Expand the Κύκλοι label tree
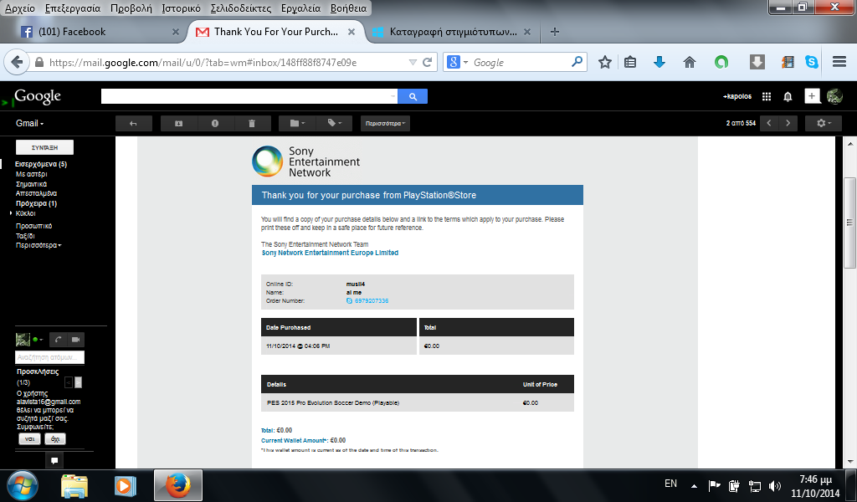The width and height of the screenshot is (857, 502). [x=11, y=213]
